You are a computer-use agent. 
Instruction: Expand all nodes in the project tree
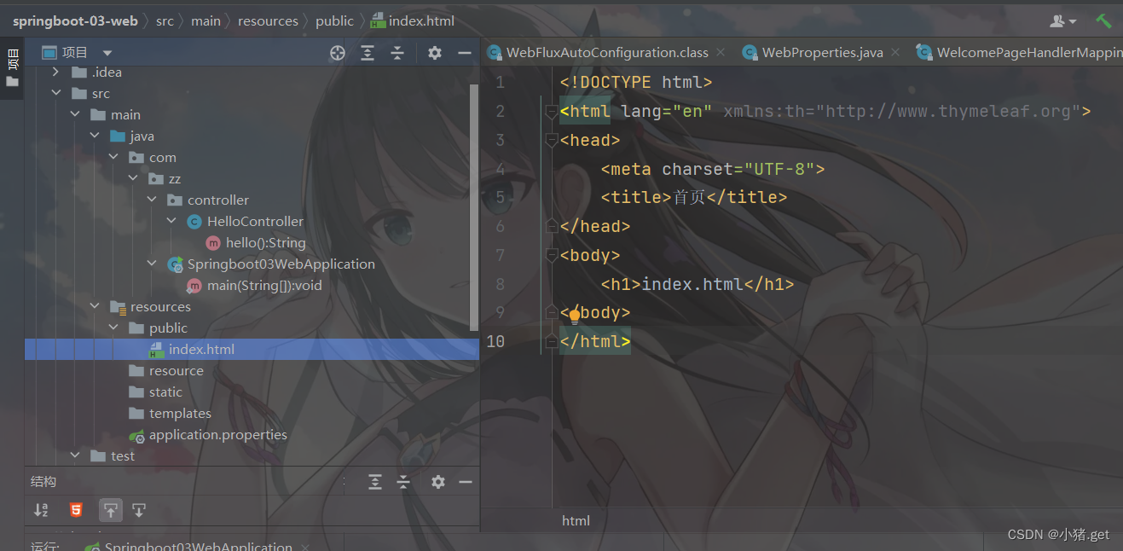pos(368,52)
